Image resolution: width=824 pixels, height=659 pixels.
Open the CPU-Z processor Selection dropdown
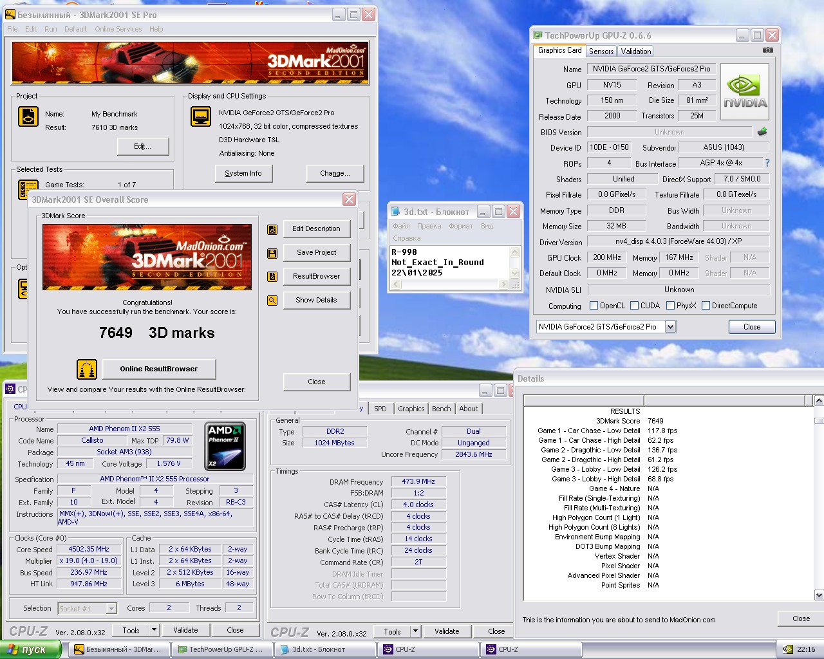(x=111, y=608)
